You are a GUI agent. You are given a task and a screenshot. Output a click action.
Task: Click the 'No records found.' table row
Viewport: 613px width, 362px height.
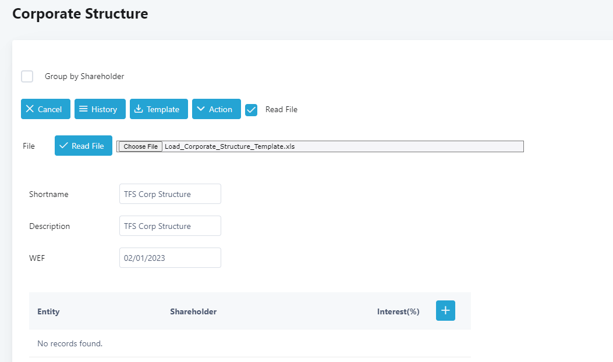(70, 343)
